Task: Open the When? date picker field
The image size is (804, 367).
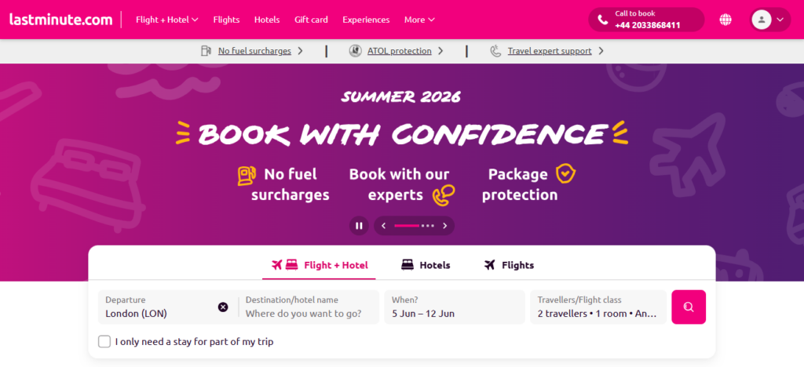Action: click(455, 307)
